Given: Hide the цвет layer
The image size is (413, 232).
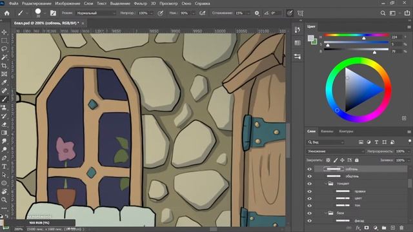Looking at the screenshot, I should [310, 198].
